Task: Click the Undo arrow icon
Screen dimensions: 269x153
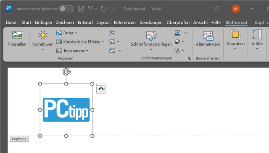Action: pos(90,8)
